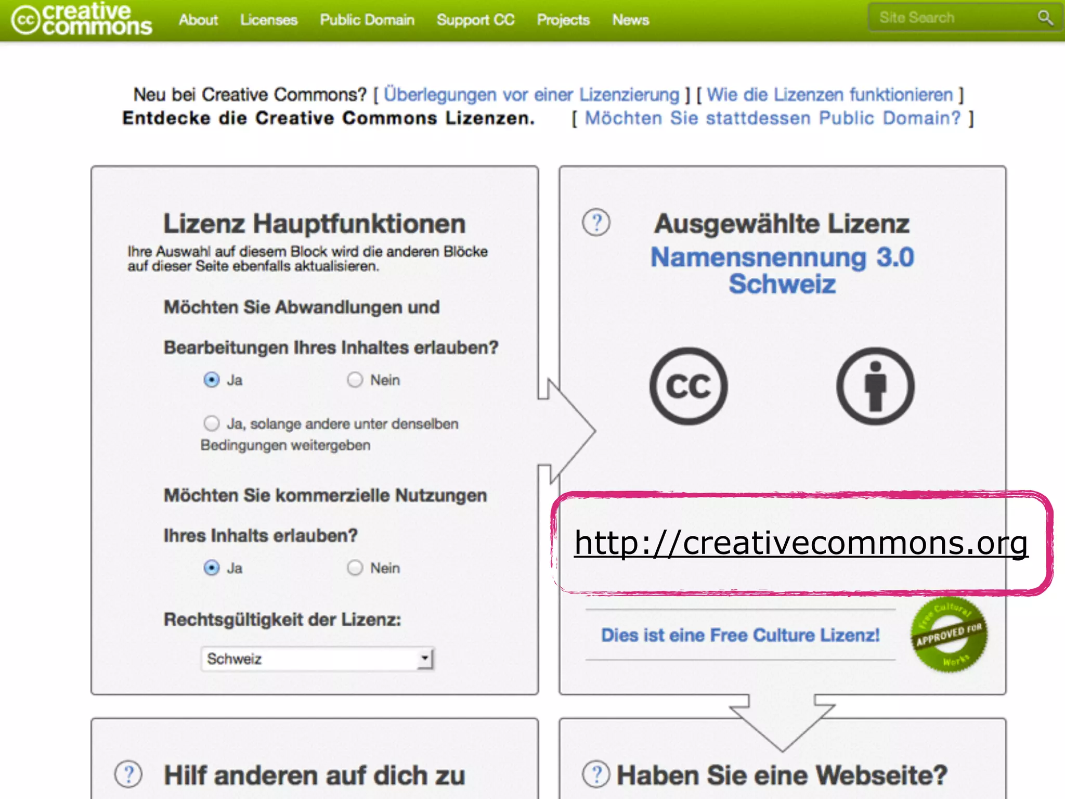
Task: Click Dies ist eine Free Culture Lizenz! link
Action: click(740, 635)
